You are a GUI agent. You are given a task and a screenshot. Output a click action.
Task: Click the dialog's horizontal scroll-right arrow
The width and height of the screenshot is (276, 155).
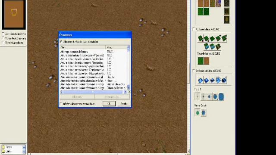[x=125, y=92]
